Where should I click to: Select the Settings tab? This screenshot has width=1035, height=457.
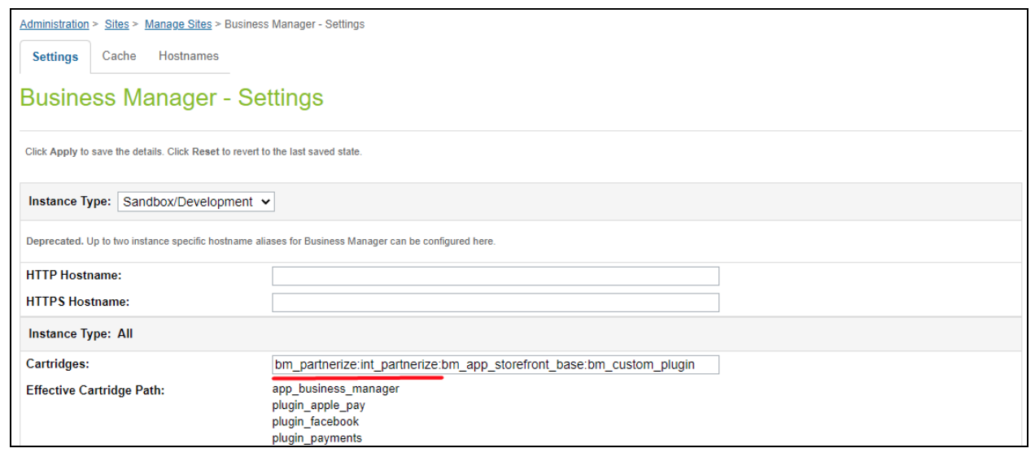[x=55, y=57]
